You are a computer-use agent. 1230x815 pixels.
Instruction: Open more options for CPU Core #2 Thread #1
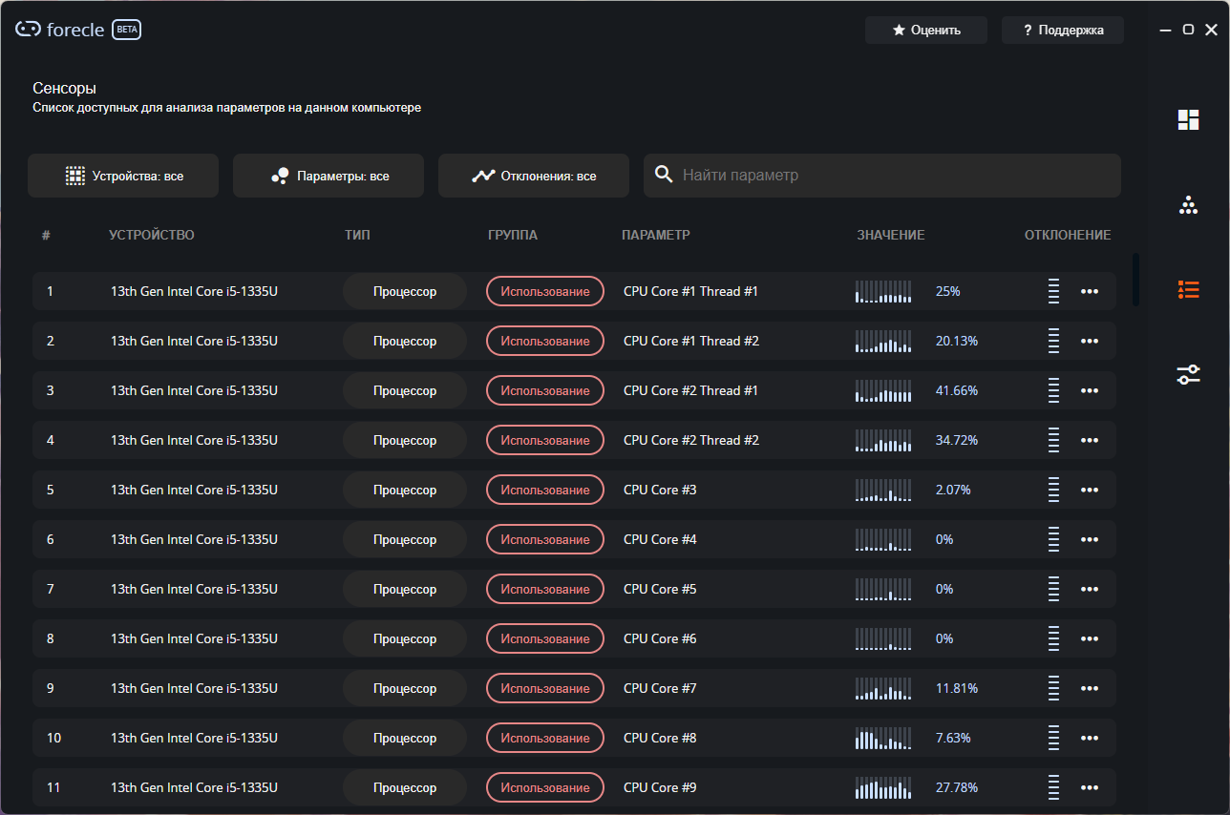pos(1090,390)
